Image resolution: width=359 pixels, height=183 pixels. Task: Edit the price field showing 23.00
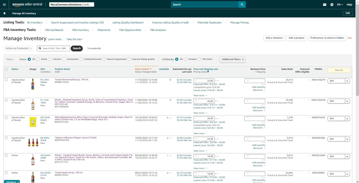pos(204,81)
